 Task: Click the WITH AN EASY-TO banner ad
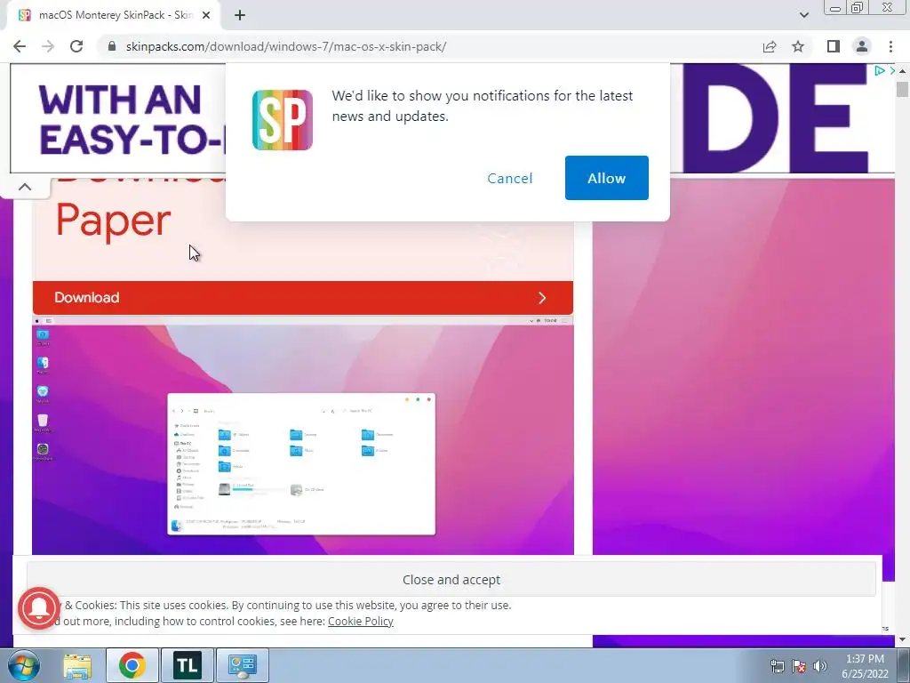pos(118,118)
